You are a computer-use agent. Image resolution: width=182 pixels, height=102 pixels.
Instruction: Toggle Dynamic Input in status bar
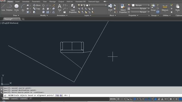(x=128, y=99)
